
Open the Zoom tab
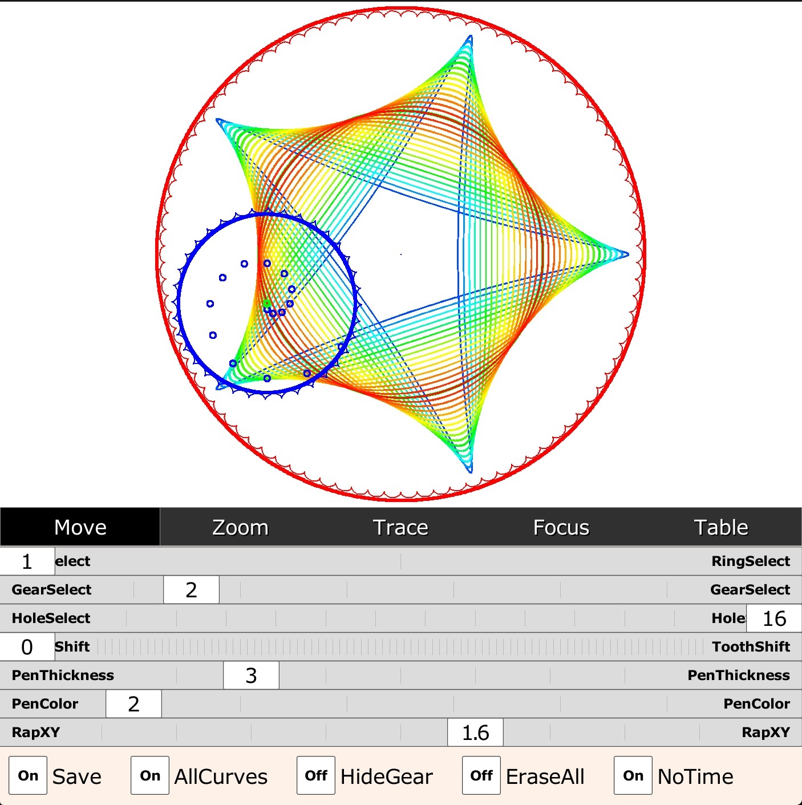[x=240, y=527]
